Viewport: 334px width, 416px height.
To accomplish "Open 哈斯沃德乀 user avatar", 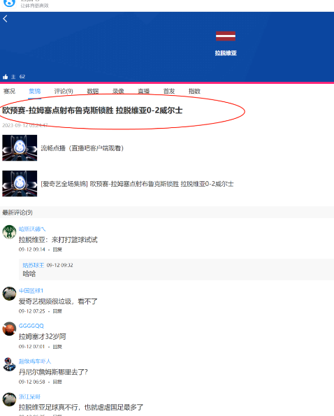I will click(x=9, y=232).
